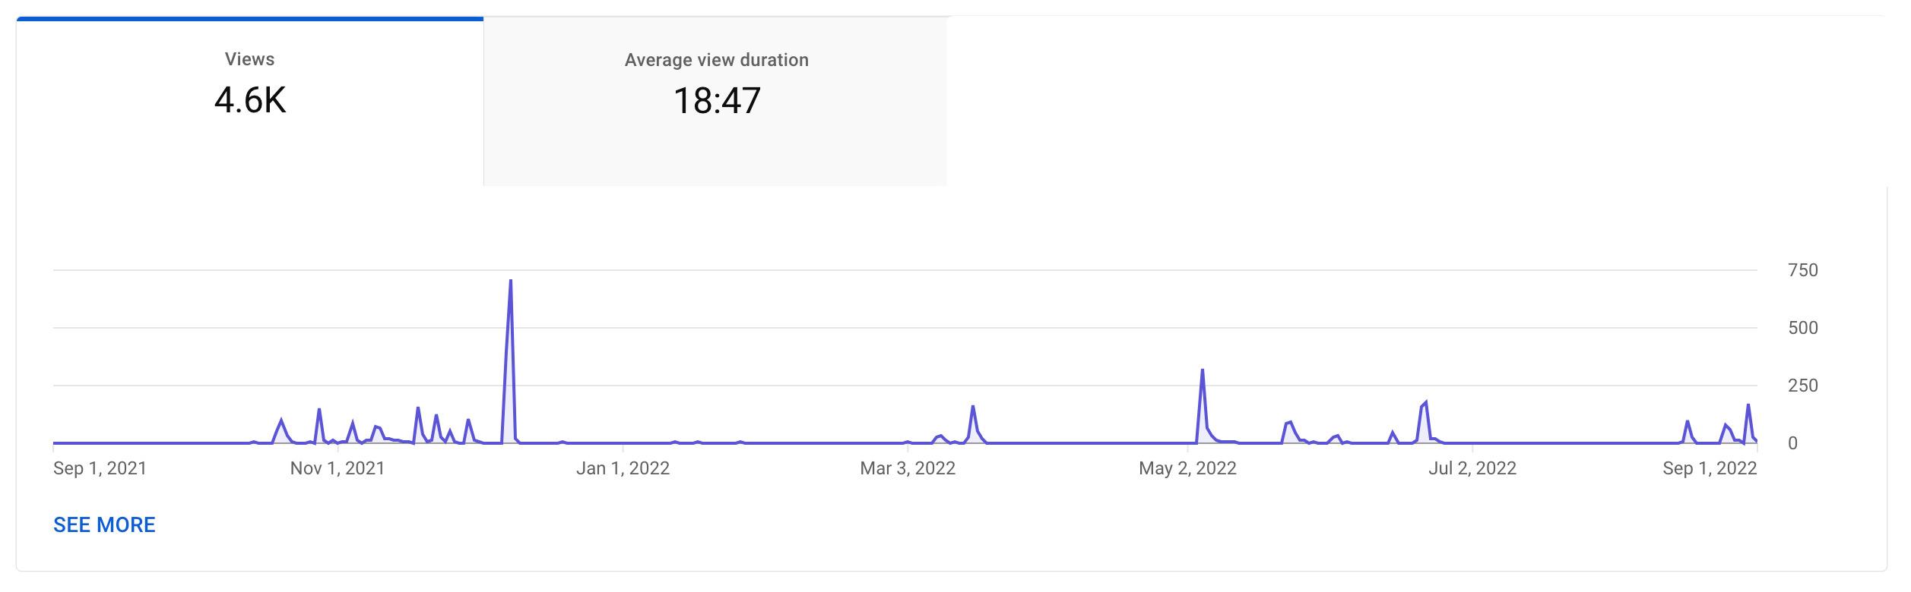Click the 0 y-axis baseline value
This screenshot has height=592, width=1911.
pos(1792,443)
